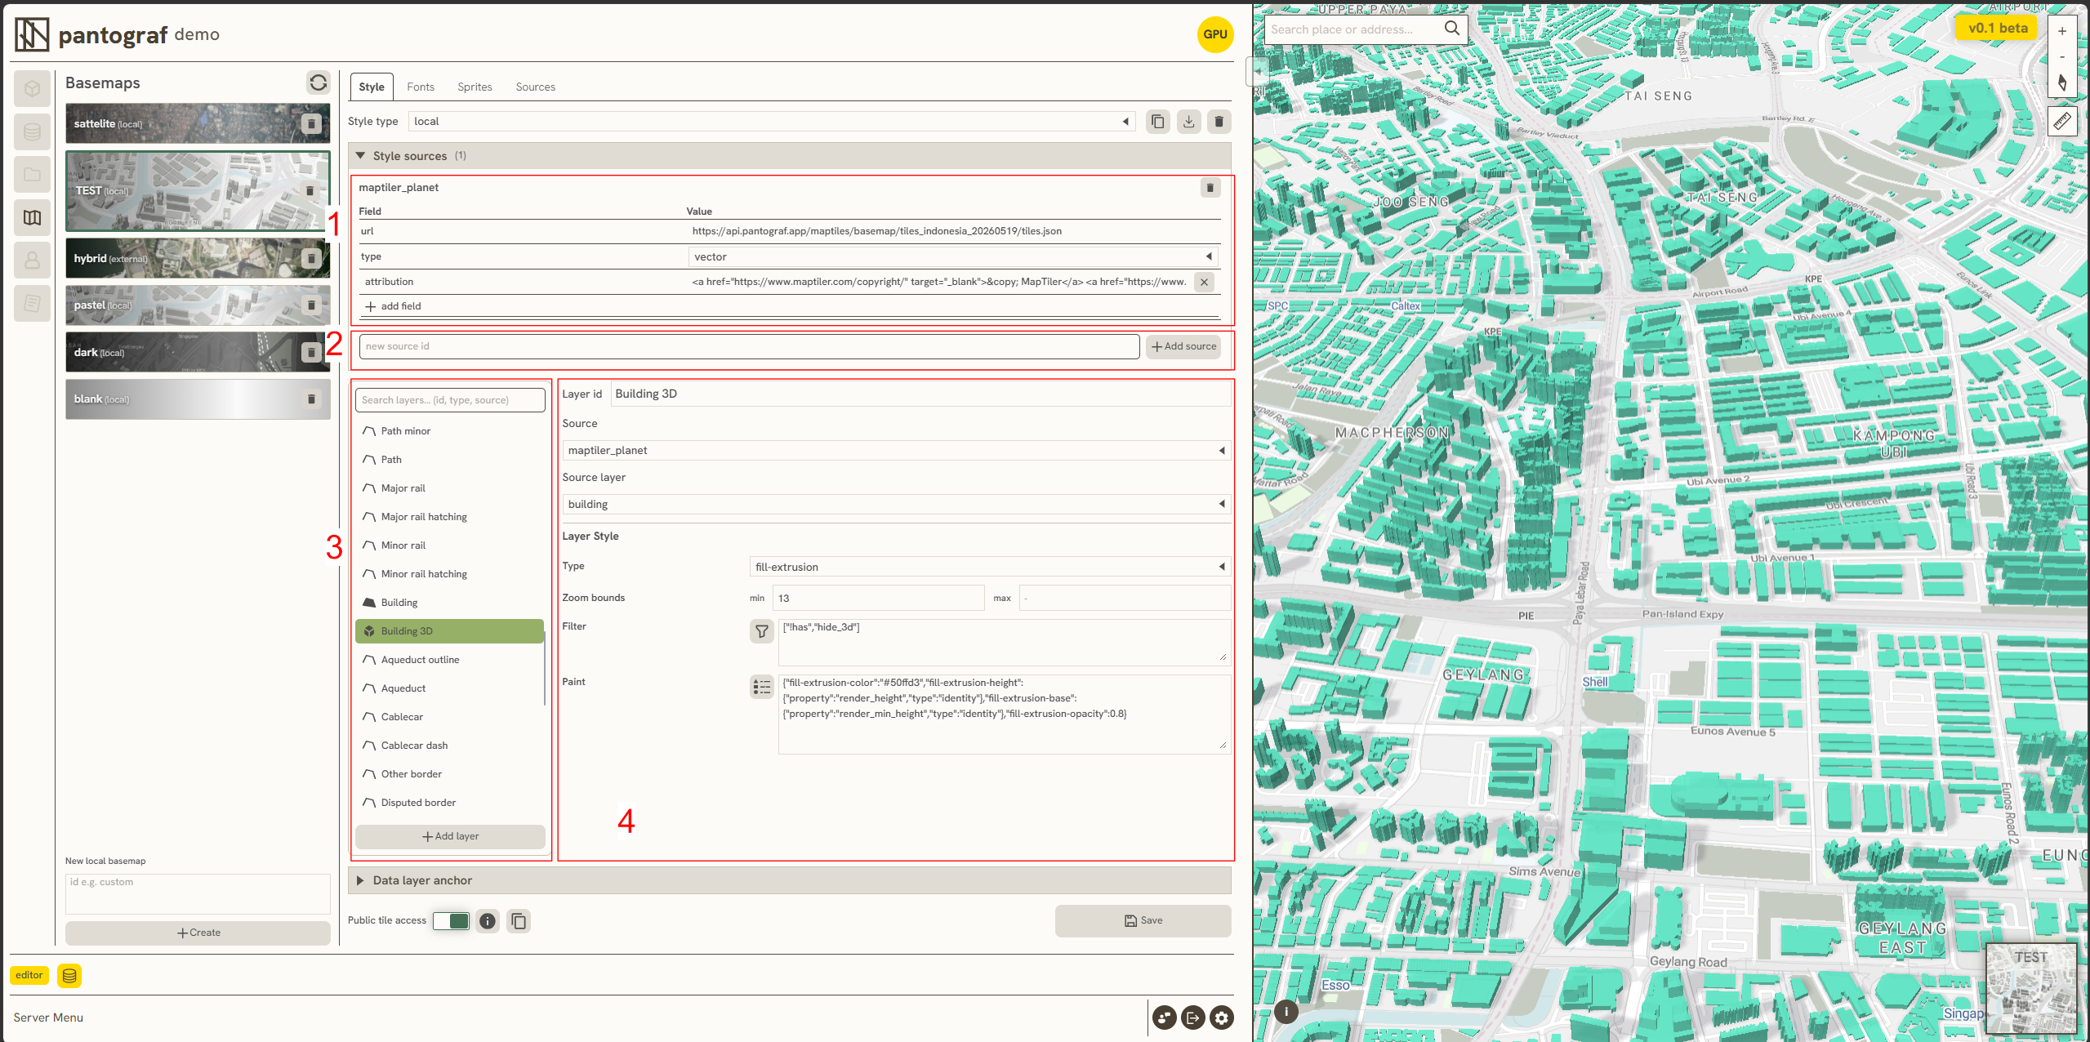Viewport: 2090px width, 1042px height.
Task: Select the Building layer
Action: tap(449, 603)
